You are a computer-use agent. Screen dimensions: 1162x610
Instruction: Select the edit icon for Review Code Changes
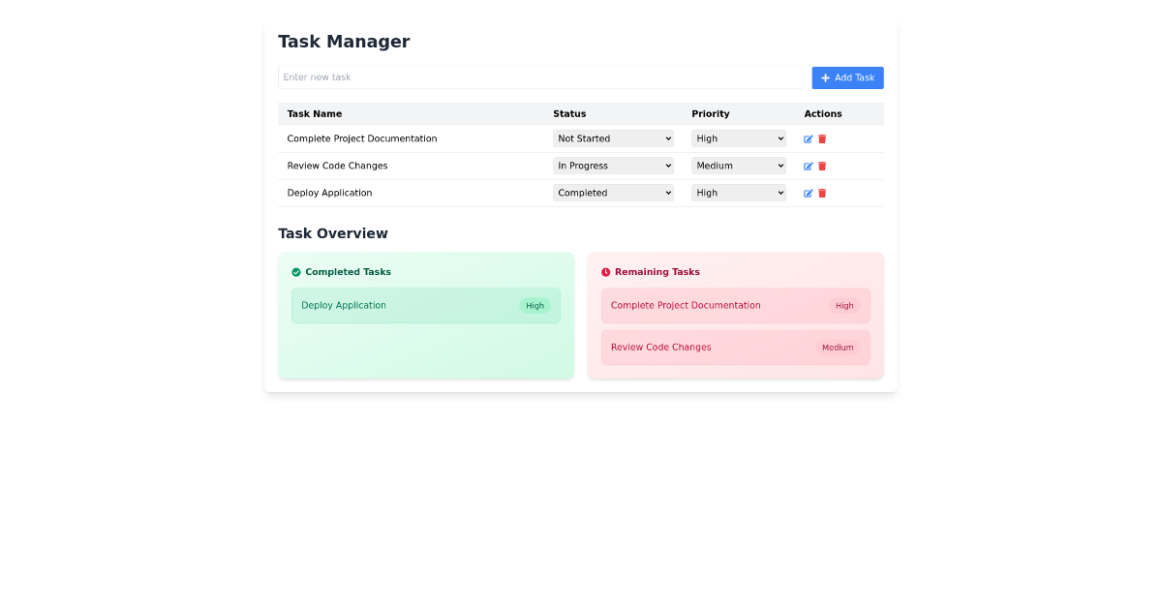pos(809,166)
